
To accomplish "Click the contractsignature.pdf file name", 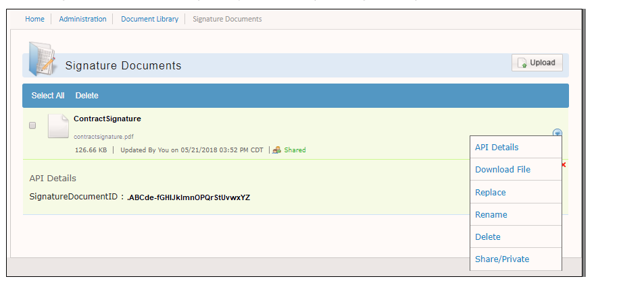I will point(103,137).
